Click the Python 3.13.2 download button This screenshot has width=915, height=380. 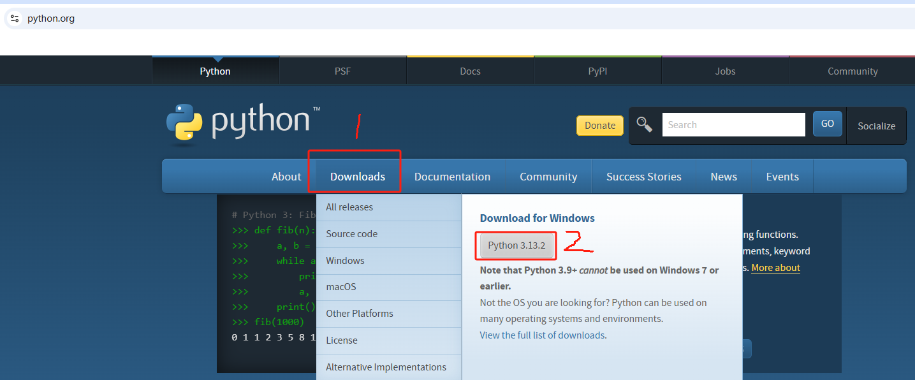tap(516, 245)
